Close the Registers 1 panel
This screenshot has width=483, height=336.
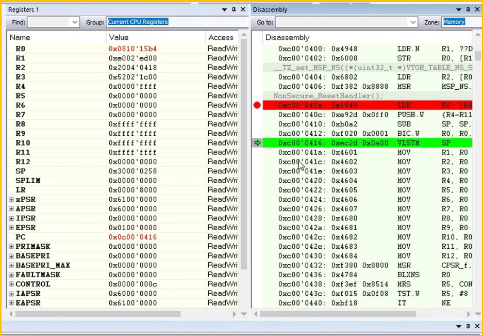coord(243,10)
